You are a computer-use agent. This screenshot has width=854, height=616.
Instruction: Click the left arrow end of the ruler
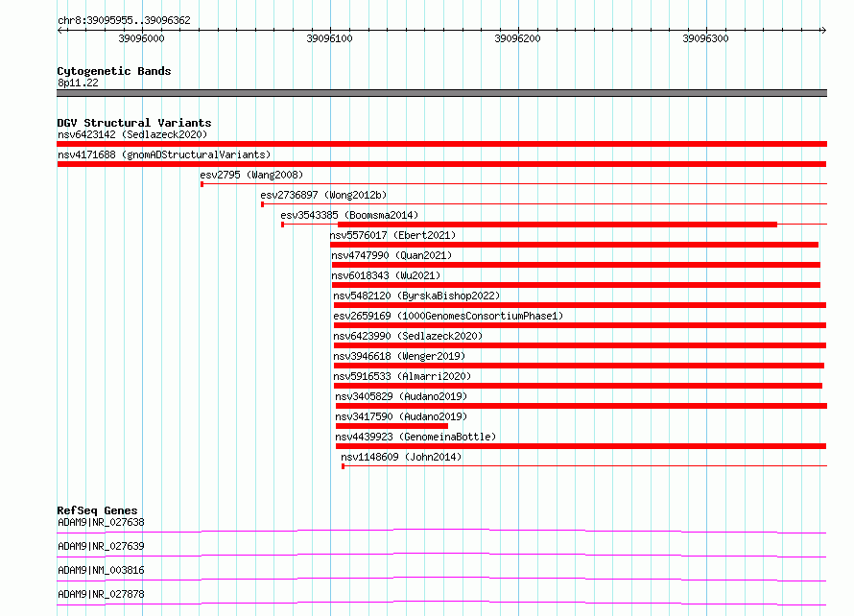(59, 30)
